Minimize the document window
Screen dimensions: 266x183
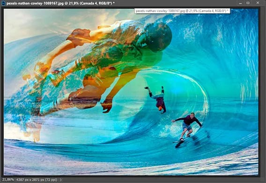click(x=240, y=3)
